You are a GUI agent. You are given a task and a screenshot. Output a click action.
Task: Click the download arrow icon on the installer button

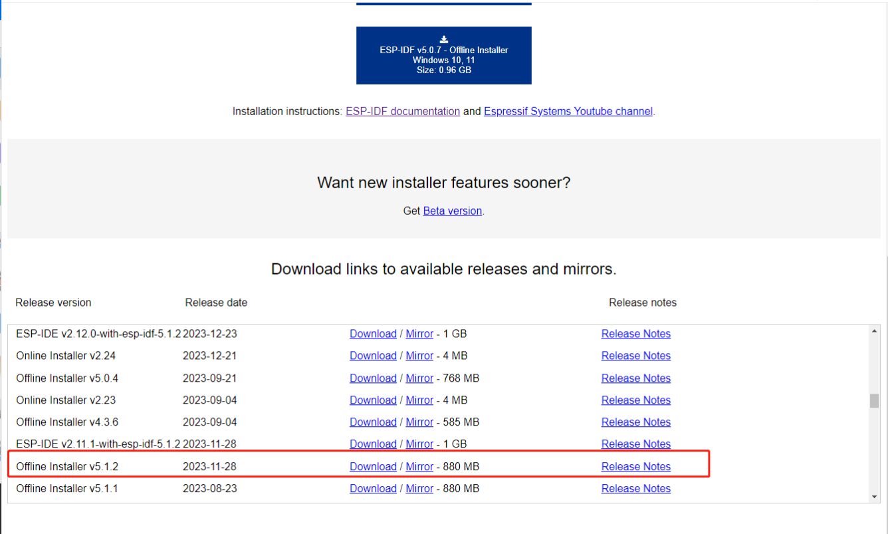[444, 40]
